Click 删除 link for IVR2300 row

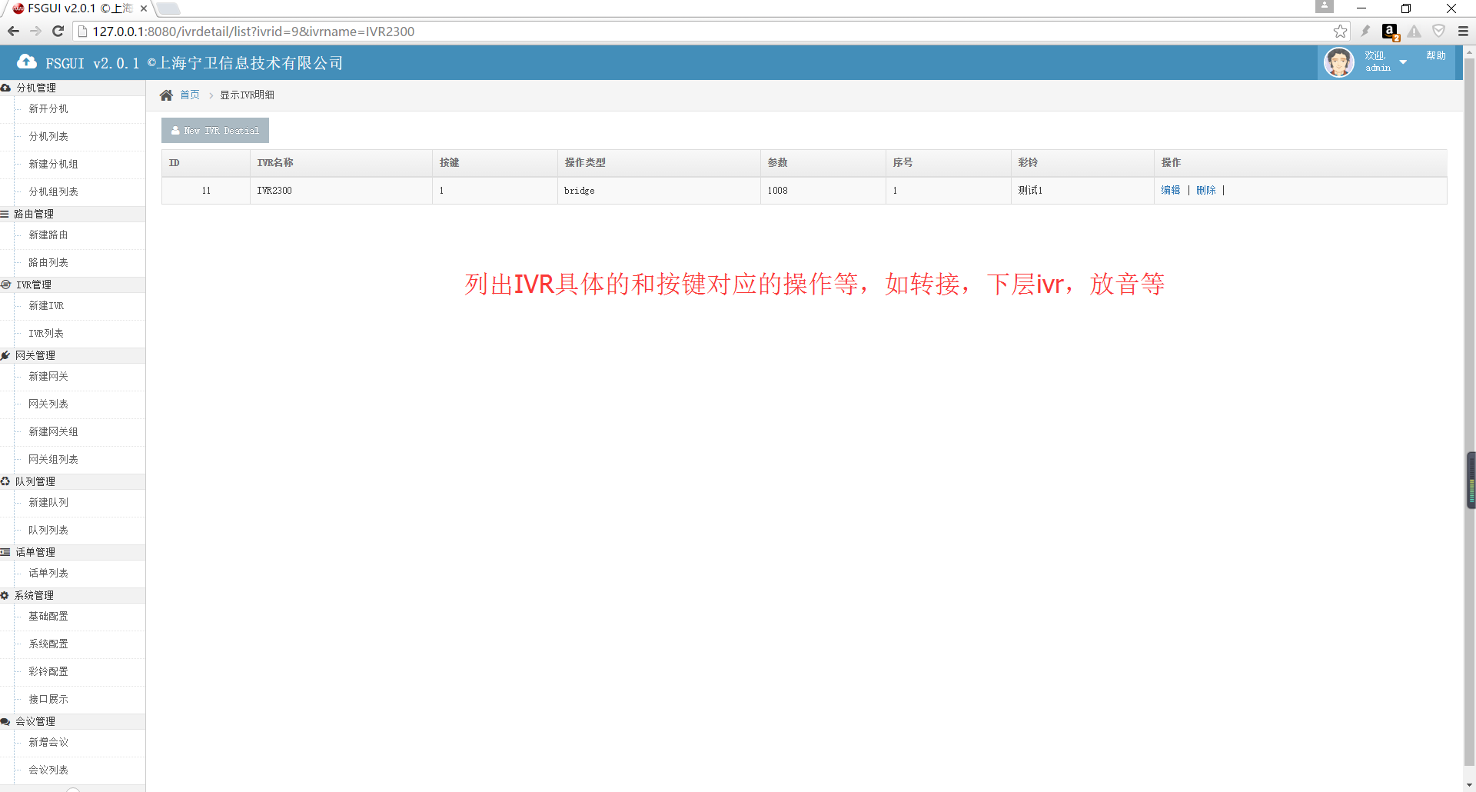click(1205, 191)
